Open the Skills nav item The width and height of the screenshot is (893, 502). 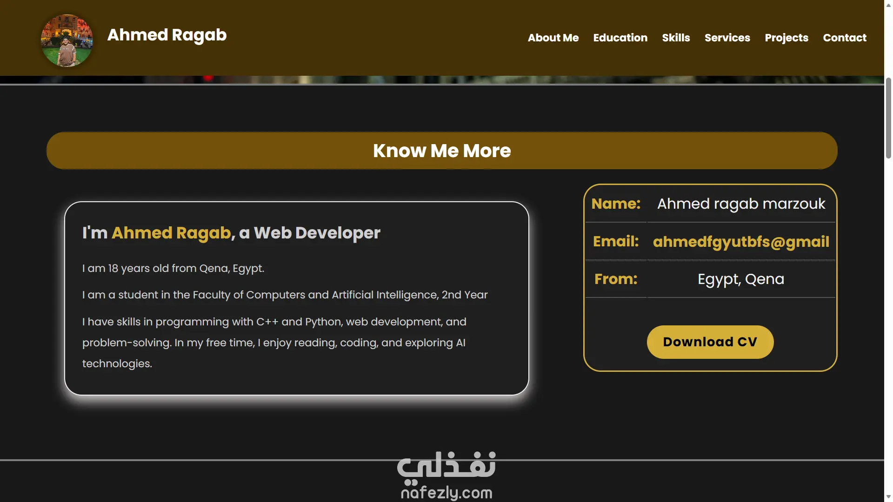pos(676,38)
